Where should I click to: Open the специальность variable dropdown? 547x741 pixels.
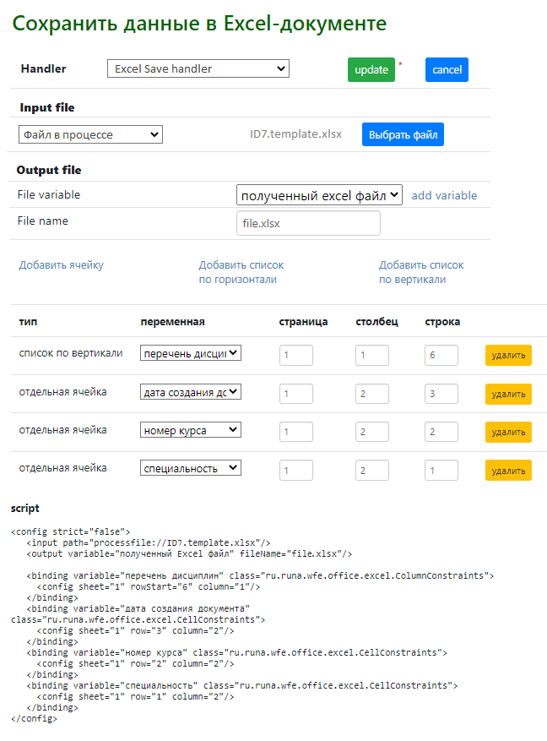point(191,468)
